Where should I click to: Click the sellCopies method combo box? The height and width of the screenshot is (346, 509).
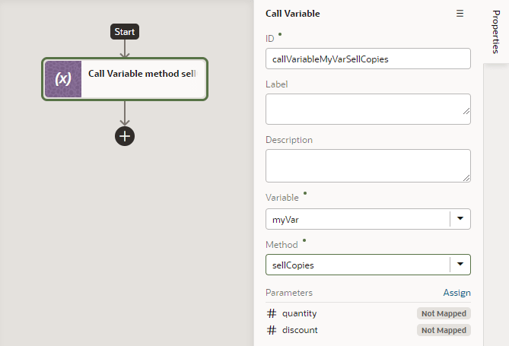[358, 265]
